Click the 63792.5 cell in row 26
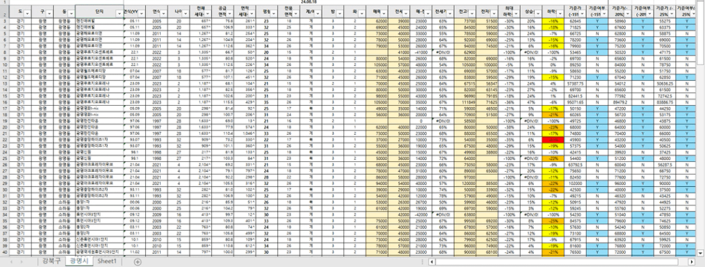Viewport: 705px width, 267px height. (576, 165)
